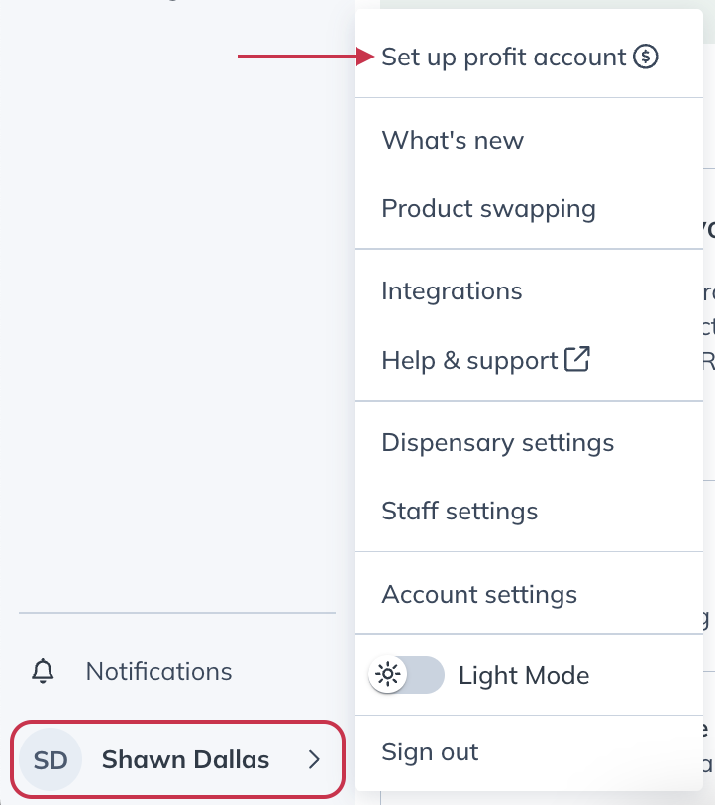Click the Shawn Dallas name text
The image size is (715, 805).
(x=185, y=759)
